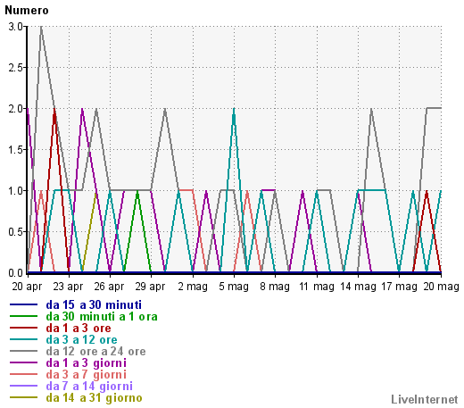Click the 'Numero' y-axis title

tap(27, 11)
